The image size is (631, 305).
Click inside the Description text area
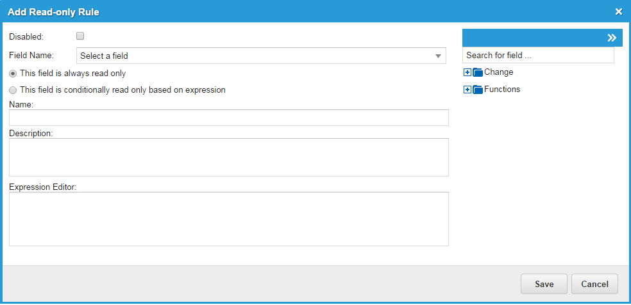pos(228,157)
